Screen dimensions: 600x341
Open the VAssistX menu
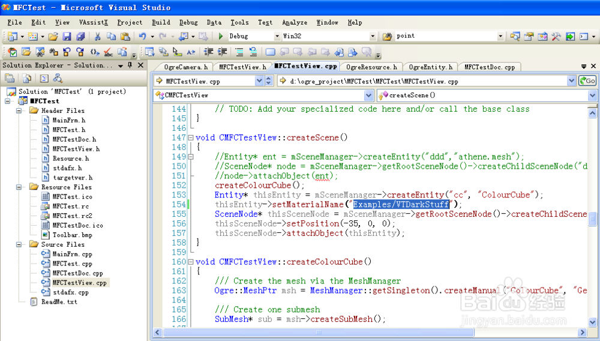pos(94,23)
